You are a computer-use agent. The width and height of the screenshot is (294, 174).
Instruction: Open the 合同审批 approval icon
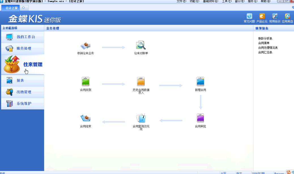click(200, 118)
